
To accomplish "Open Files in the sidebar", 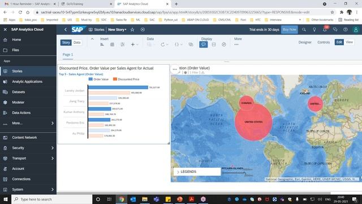I will click(x=28, y=50).
